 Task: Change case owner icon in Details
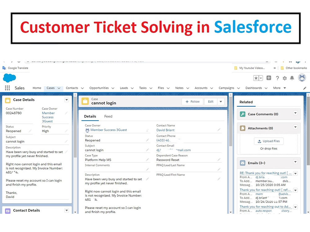pos(147,130)
